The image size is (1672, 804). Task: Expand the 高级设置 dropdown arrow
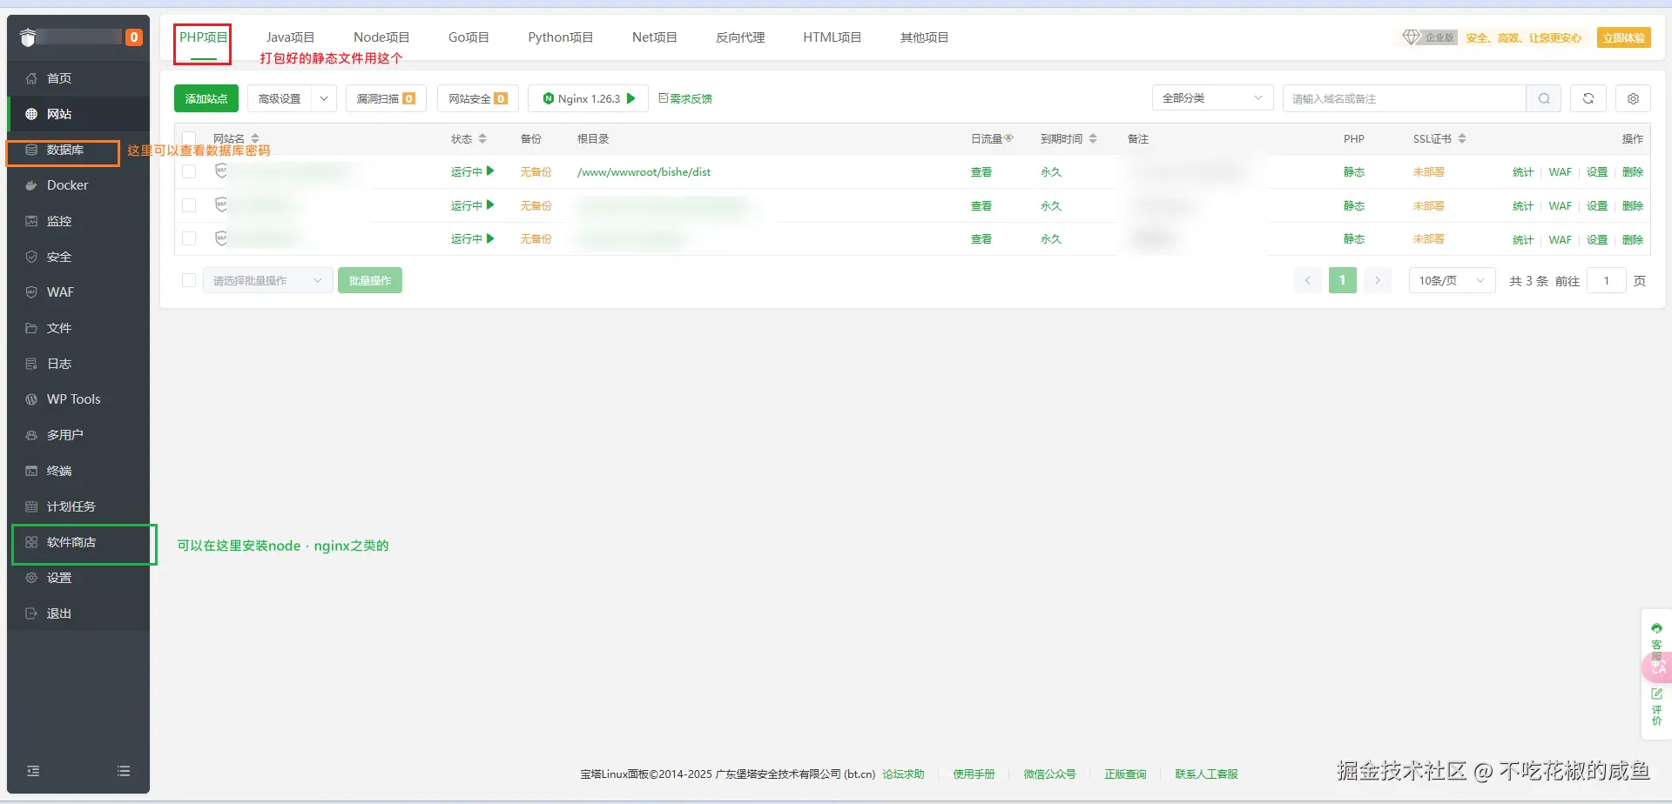coord(324,98)
